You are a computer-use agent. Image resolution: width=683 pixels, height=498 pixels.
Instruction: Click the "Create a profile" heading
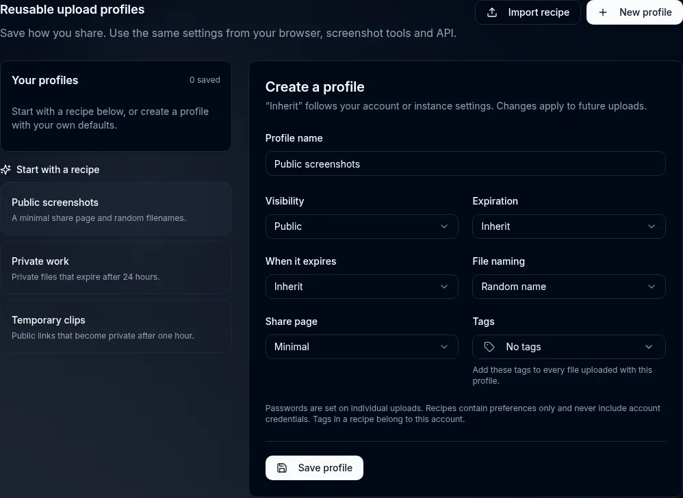pyautogui.click(x=315, y=87)
